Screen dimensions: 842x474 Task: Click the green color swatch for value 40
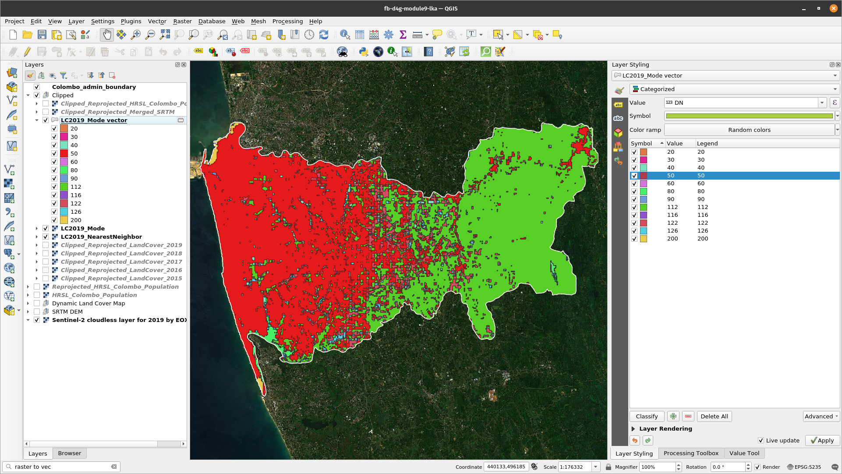[643, 167]
